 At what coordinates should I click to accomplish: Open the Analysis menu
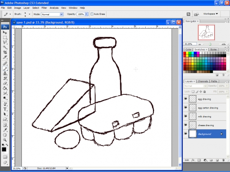[54, 8]
